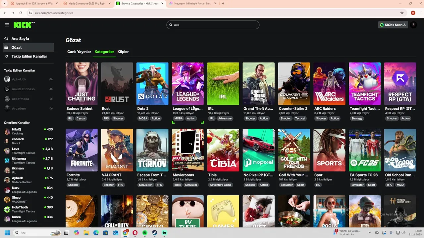
Task: Toggle notifications icon for Arcadeer channel
Action: (51, 108)
